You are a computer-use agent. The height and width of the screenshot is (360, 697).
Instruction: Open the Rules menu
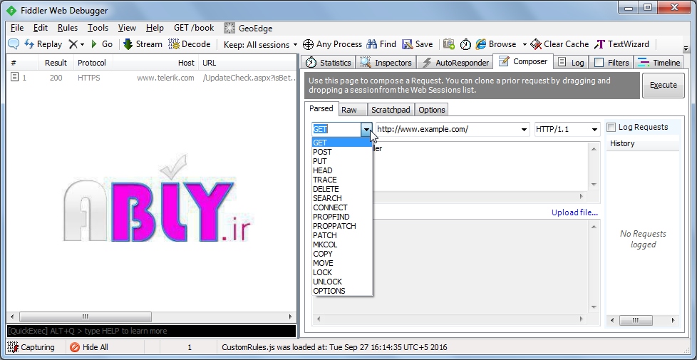tap(68, 28)
